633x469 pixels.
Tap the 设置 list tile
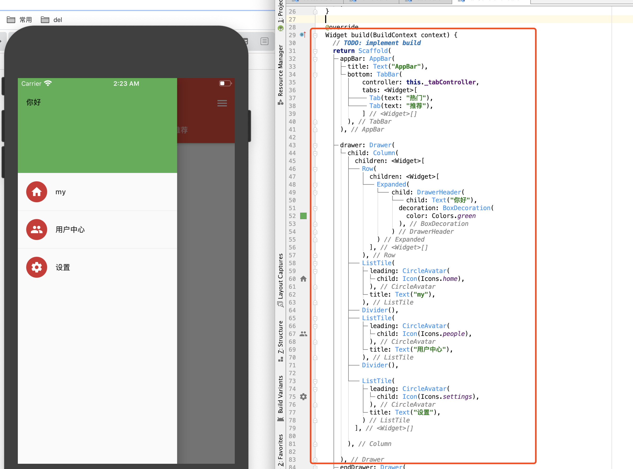coord(63,267)
